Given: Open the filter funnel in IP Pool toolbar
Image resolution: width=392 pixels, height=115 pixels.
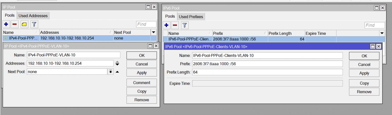Looking at the screenshot, I should tap(34, 24).
